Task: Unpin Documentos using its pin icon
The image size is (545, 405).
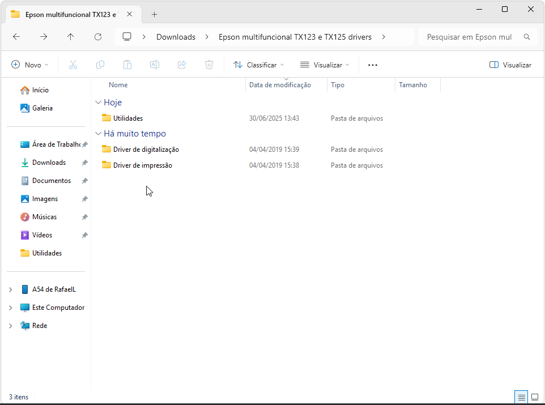Action: coord(84,181)
